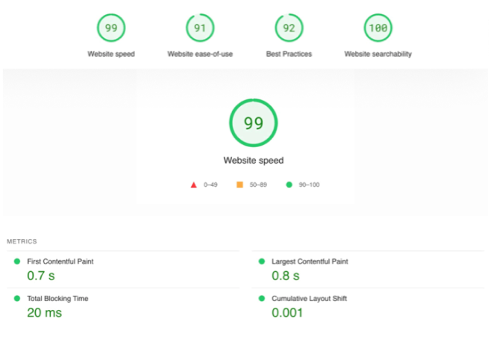The image size is (491, 360).
Task: Click the First Contentful Paint green dot
Action: tap(16, 261)
